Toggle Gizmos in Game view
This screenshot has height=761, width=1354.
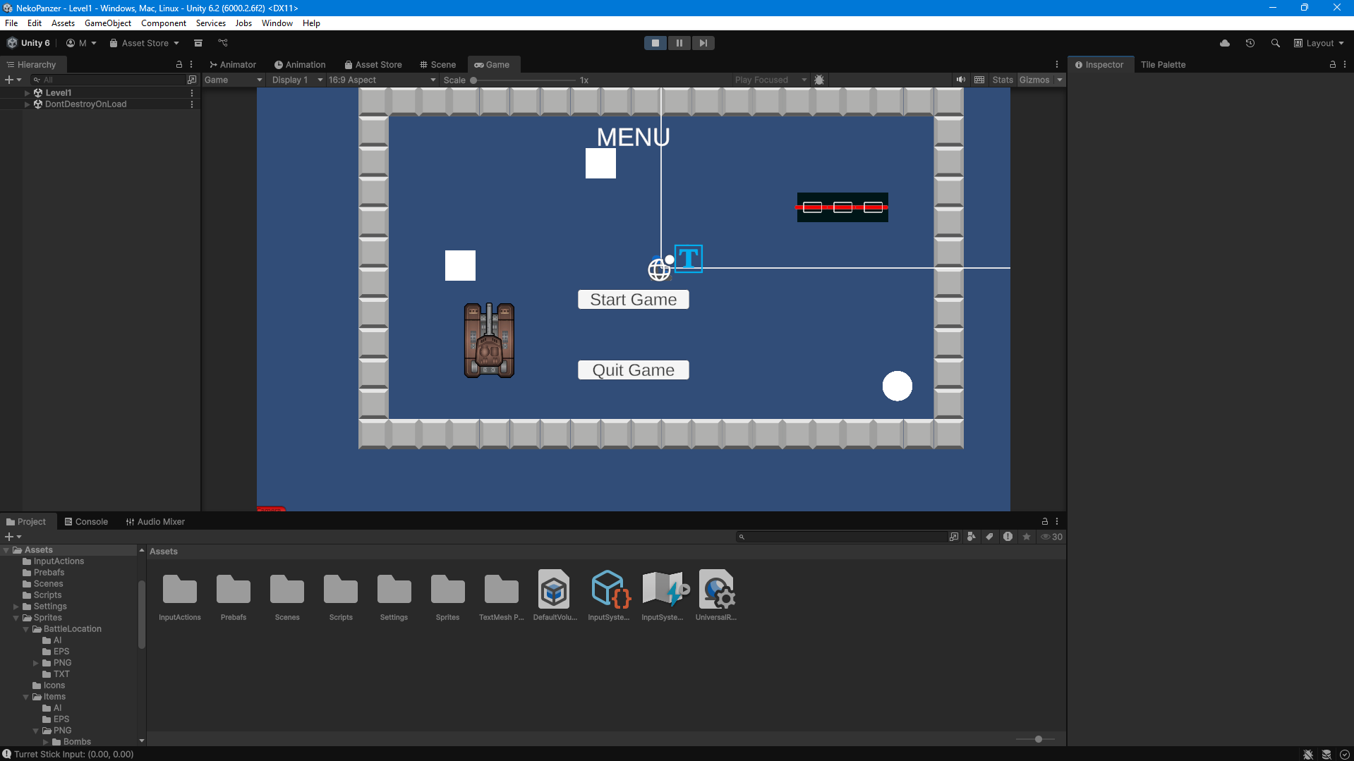pyautogui.click(x=1034, y=80)
